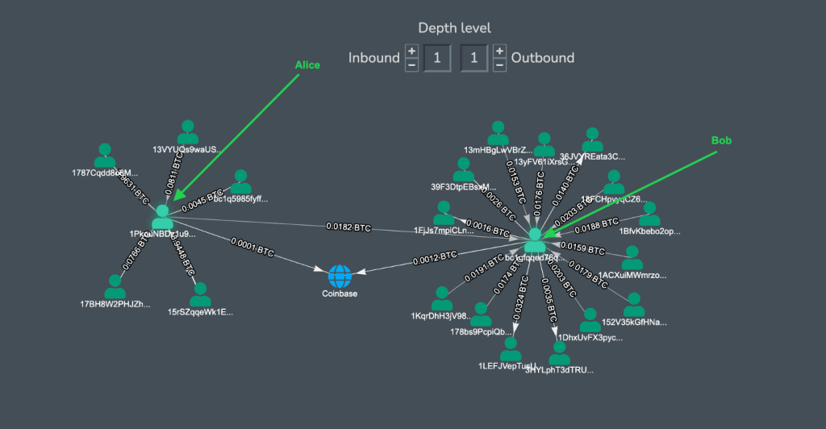Viewport: 826px width, 429px height.
Task: Click the Outbound depth value field
Action: pyautogui.click(x=474, y=58)
